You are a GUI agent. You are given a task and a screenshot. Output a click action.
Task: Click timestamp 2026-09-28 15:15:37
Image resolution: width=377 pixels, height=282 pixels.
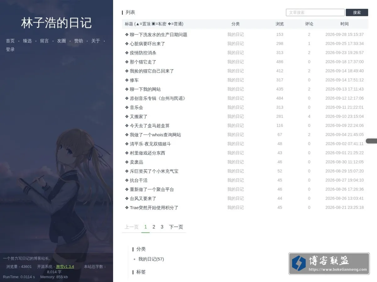click(344, 34)
